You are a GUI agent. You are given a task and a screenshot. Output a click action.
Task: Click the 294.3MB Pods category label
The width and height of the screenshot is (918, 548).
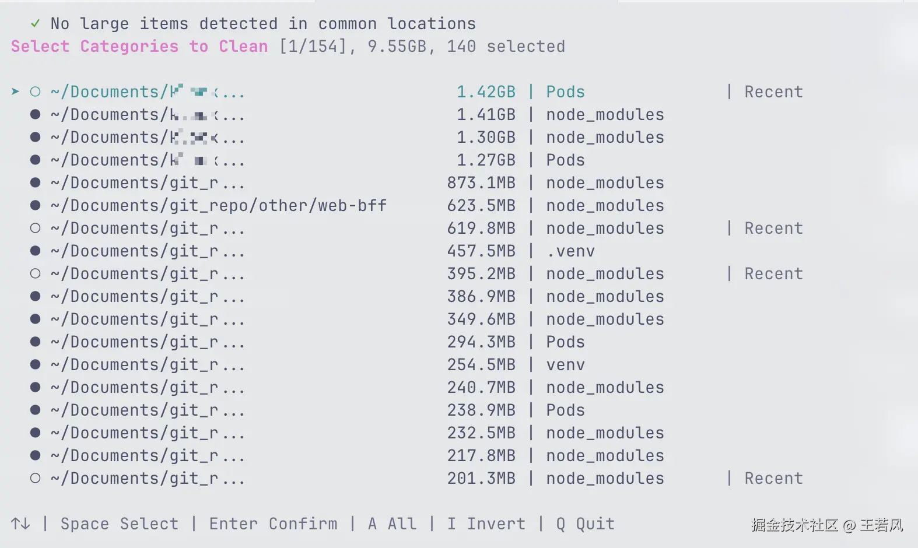(x=565, y=342)
